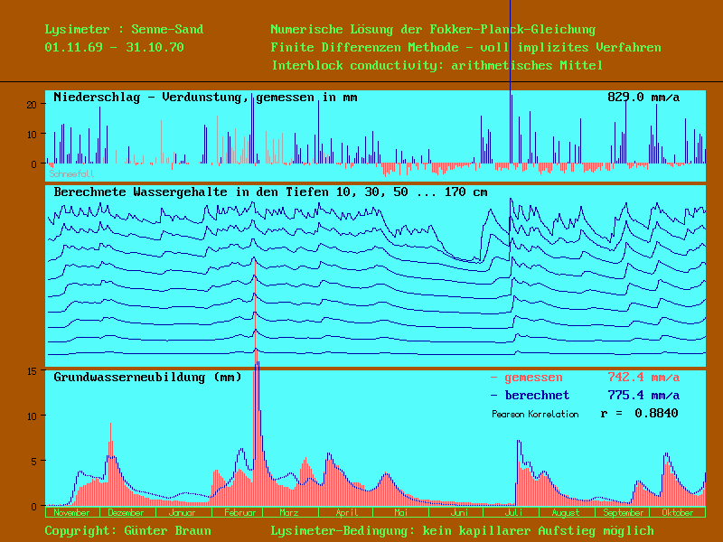Click 'Numerische Lösung der Fokker-Planck-Gleichung' heading
Screen dimensions: 723x542
click(x=433, y=30)
